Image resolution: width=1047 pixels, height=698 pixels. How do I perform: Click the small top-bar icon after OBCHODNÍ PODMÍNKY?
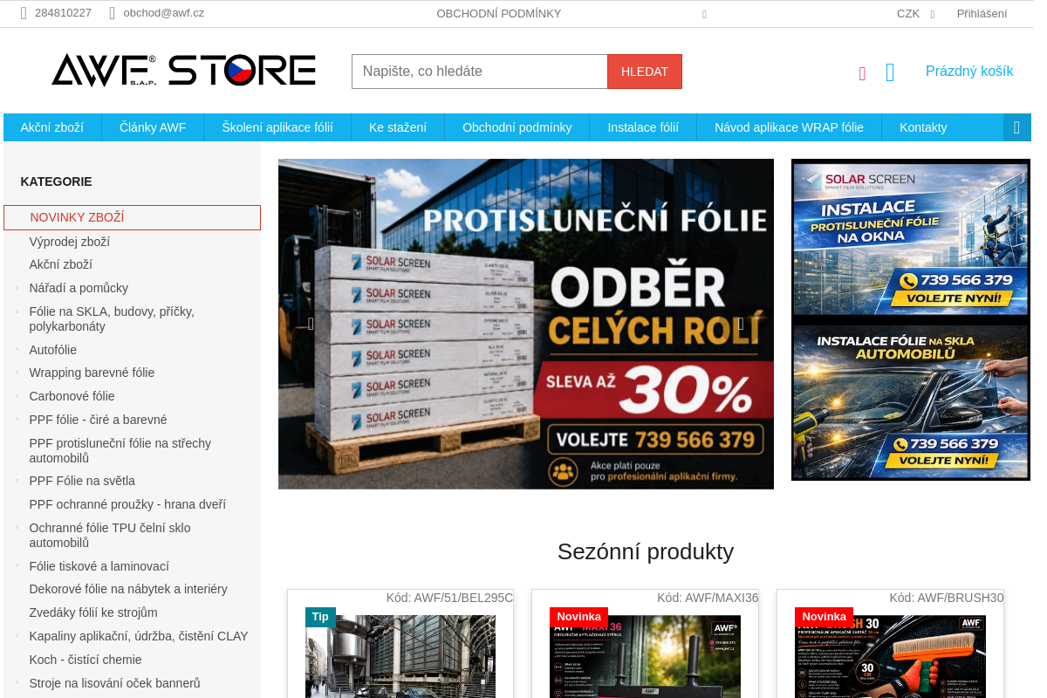pyautogui.click(x=704, y=14)
